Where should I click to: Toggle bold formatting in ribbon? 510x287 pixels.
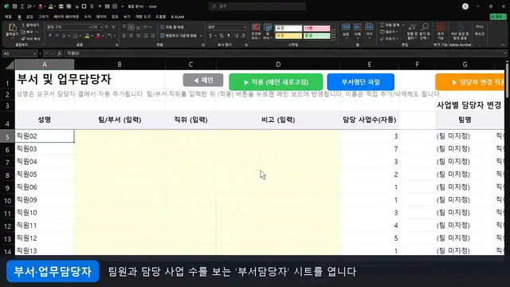[x=50, y=35]
